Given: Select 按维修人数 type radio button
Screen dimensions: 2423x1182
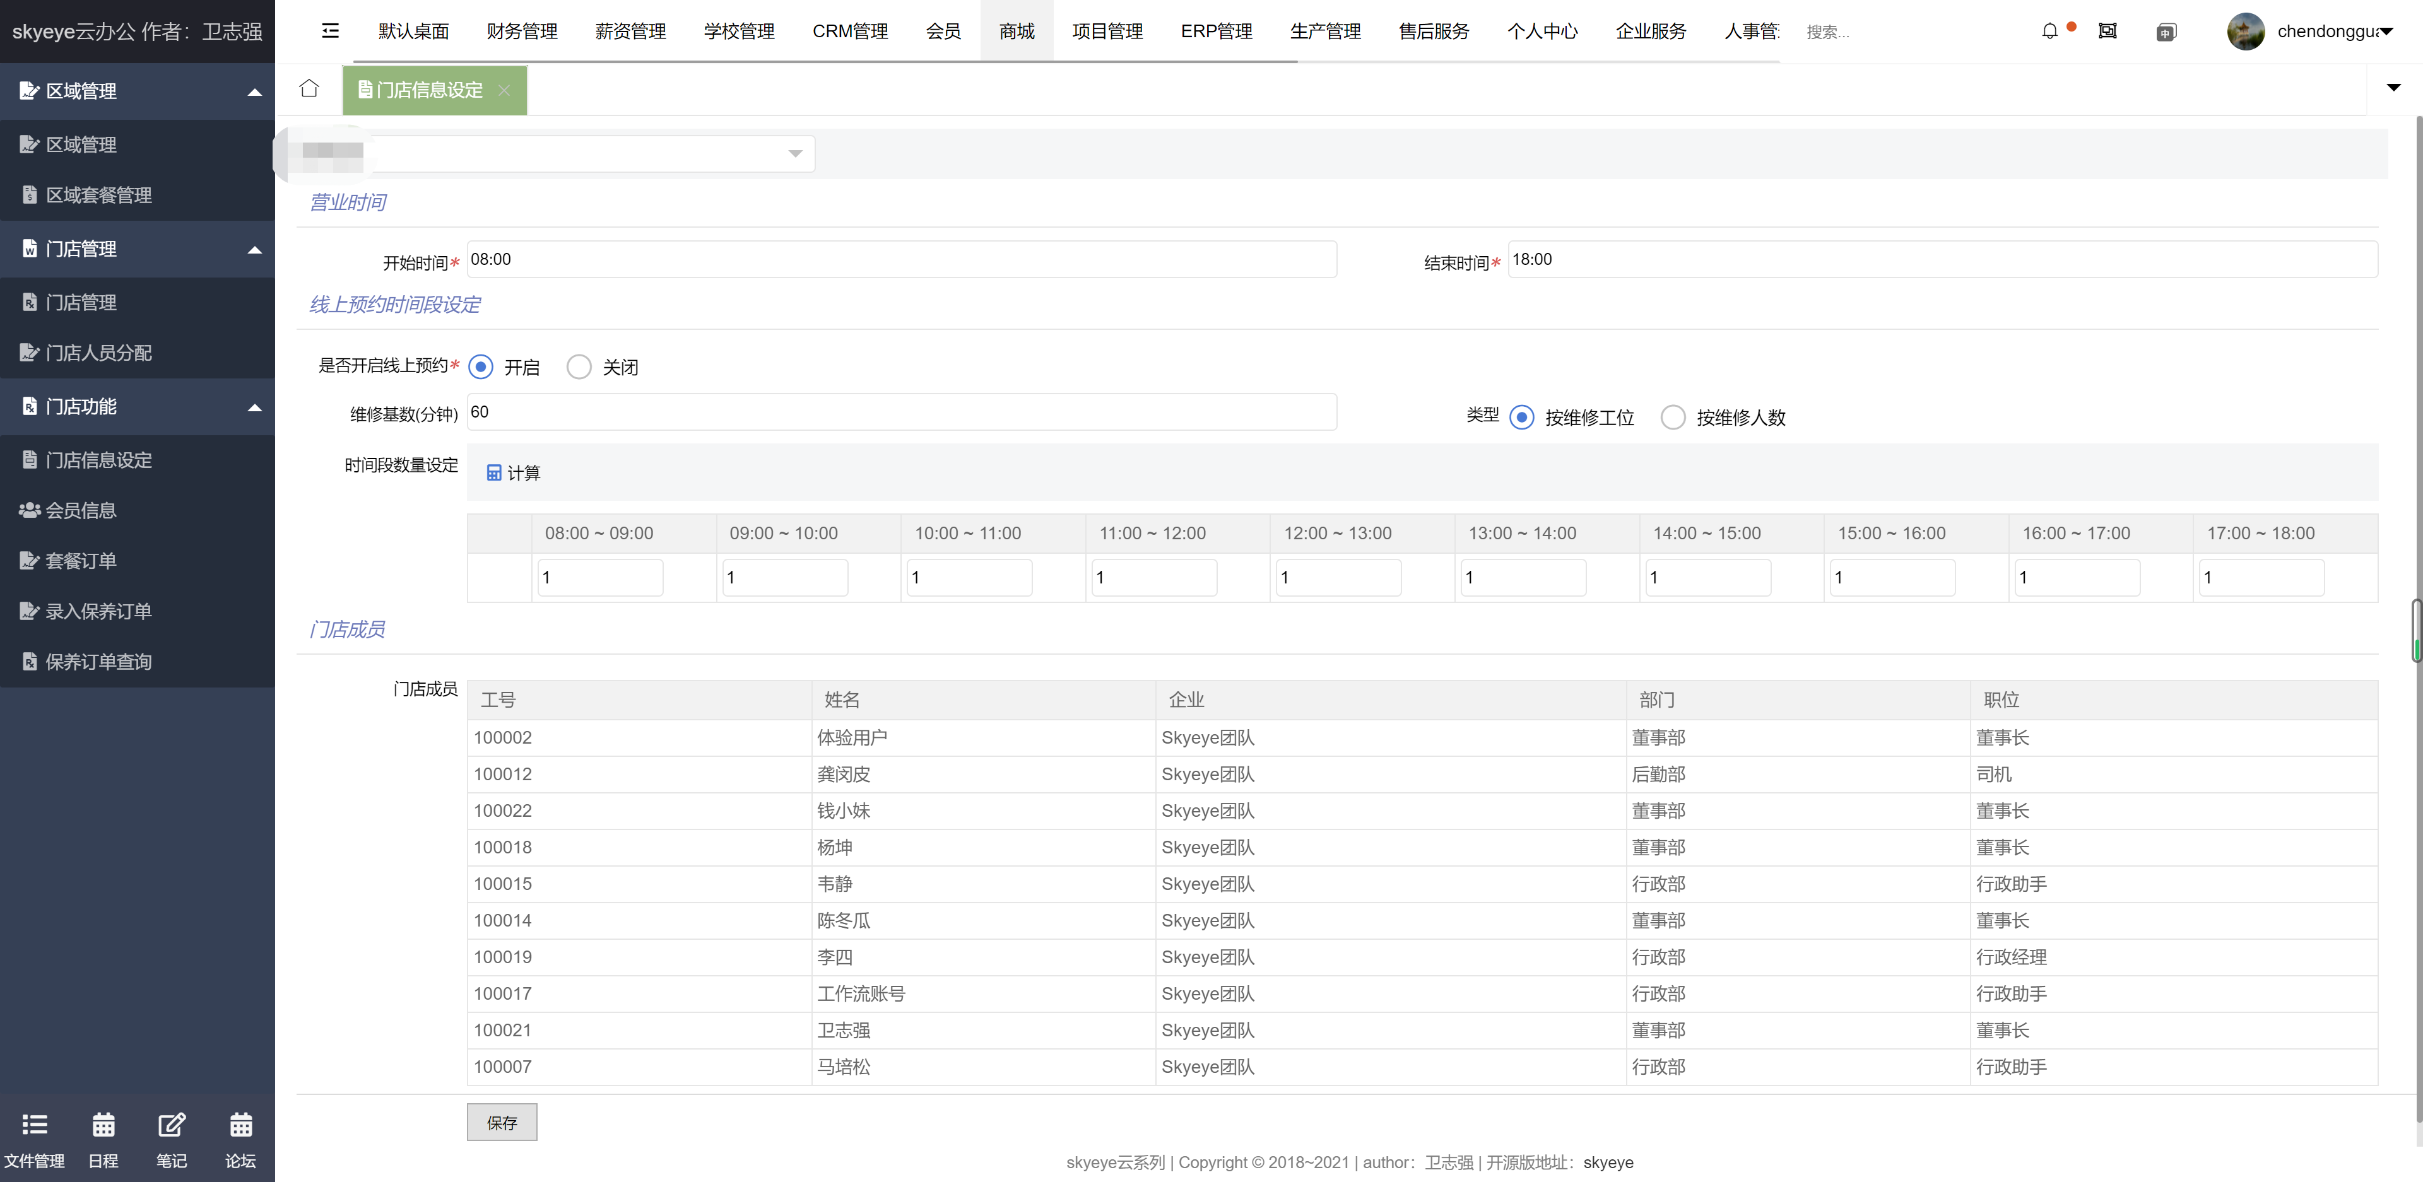Looking at the screenshot, I should click(1673, 418).
